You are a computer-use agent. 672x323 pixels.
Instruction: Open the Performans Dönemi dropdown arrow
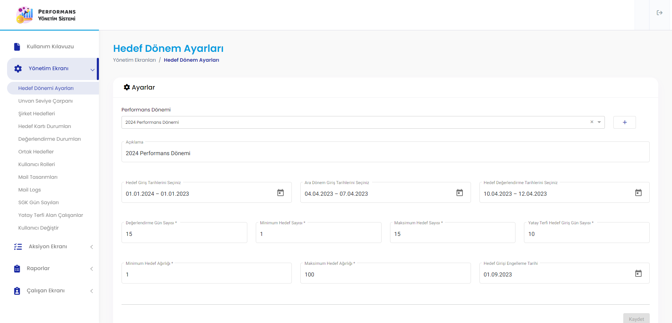coord(599,122)
